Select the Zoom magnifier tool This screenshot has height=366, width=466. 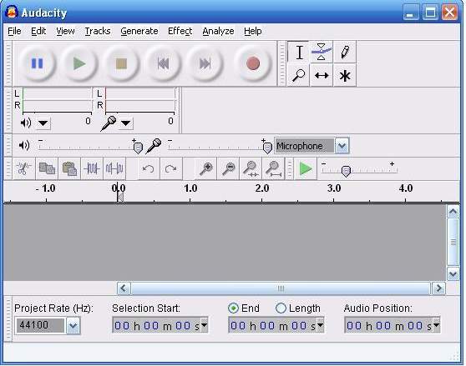coord(298,75)
